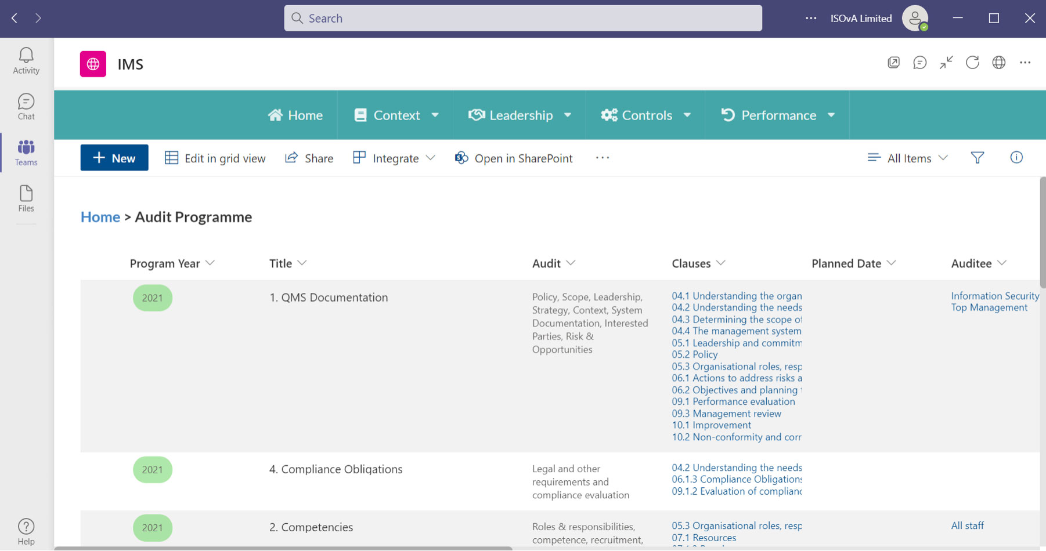Screen dimensions: 1046x551
Task: Open Teams from the left sidebar
Action: pos(26,152)
